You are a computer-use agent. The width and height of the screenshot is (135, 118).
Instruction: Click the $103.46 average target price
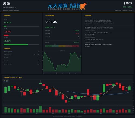pyautogui.click(x=51, y=22)
